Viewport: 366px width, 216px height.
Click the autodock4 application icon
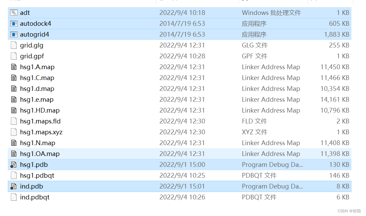click(14, 23)
